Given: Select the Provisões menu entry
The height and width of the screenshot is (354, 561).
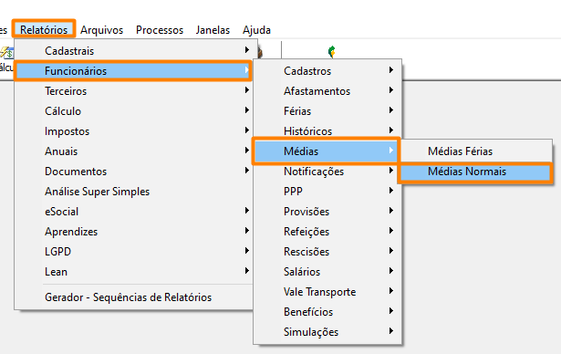Looking at the screenshot, I should (327, 212).
